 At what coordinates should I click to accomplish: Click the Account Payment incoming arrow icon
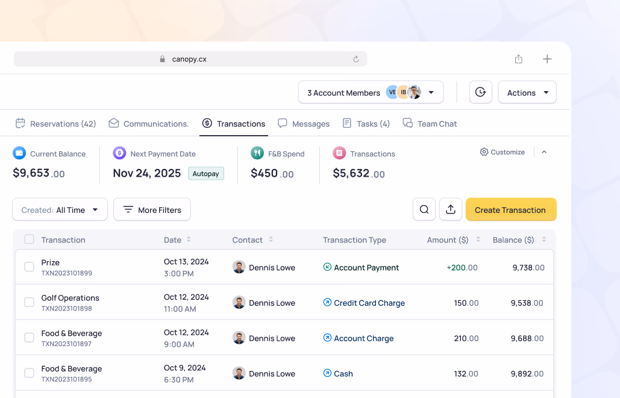(327, 267)
